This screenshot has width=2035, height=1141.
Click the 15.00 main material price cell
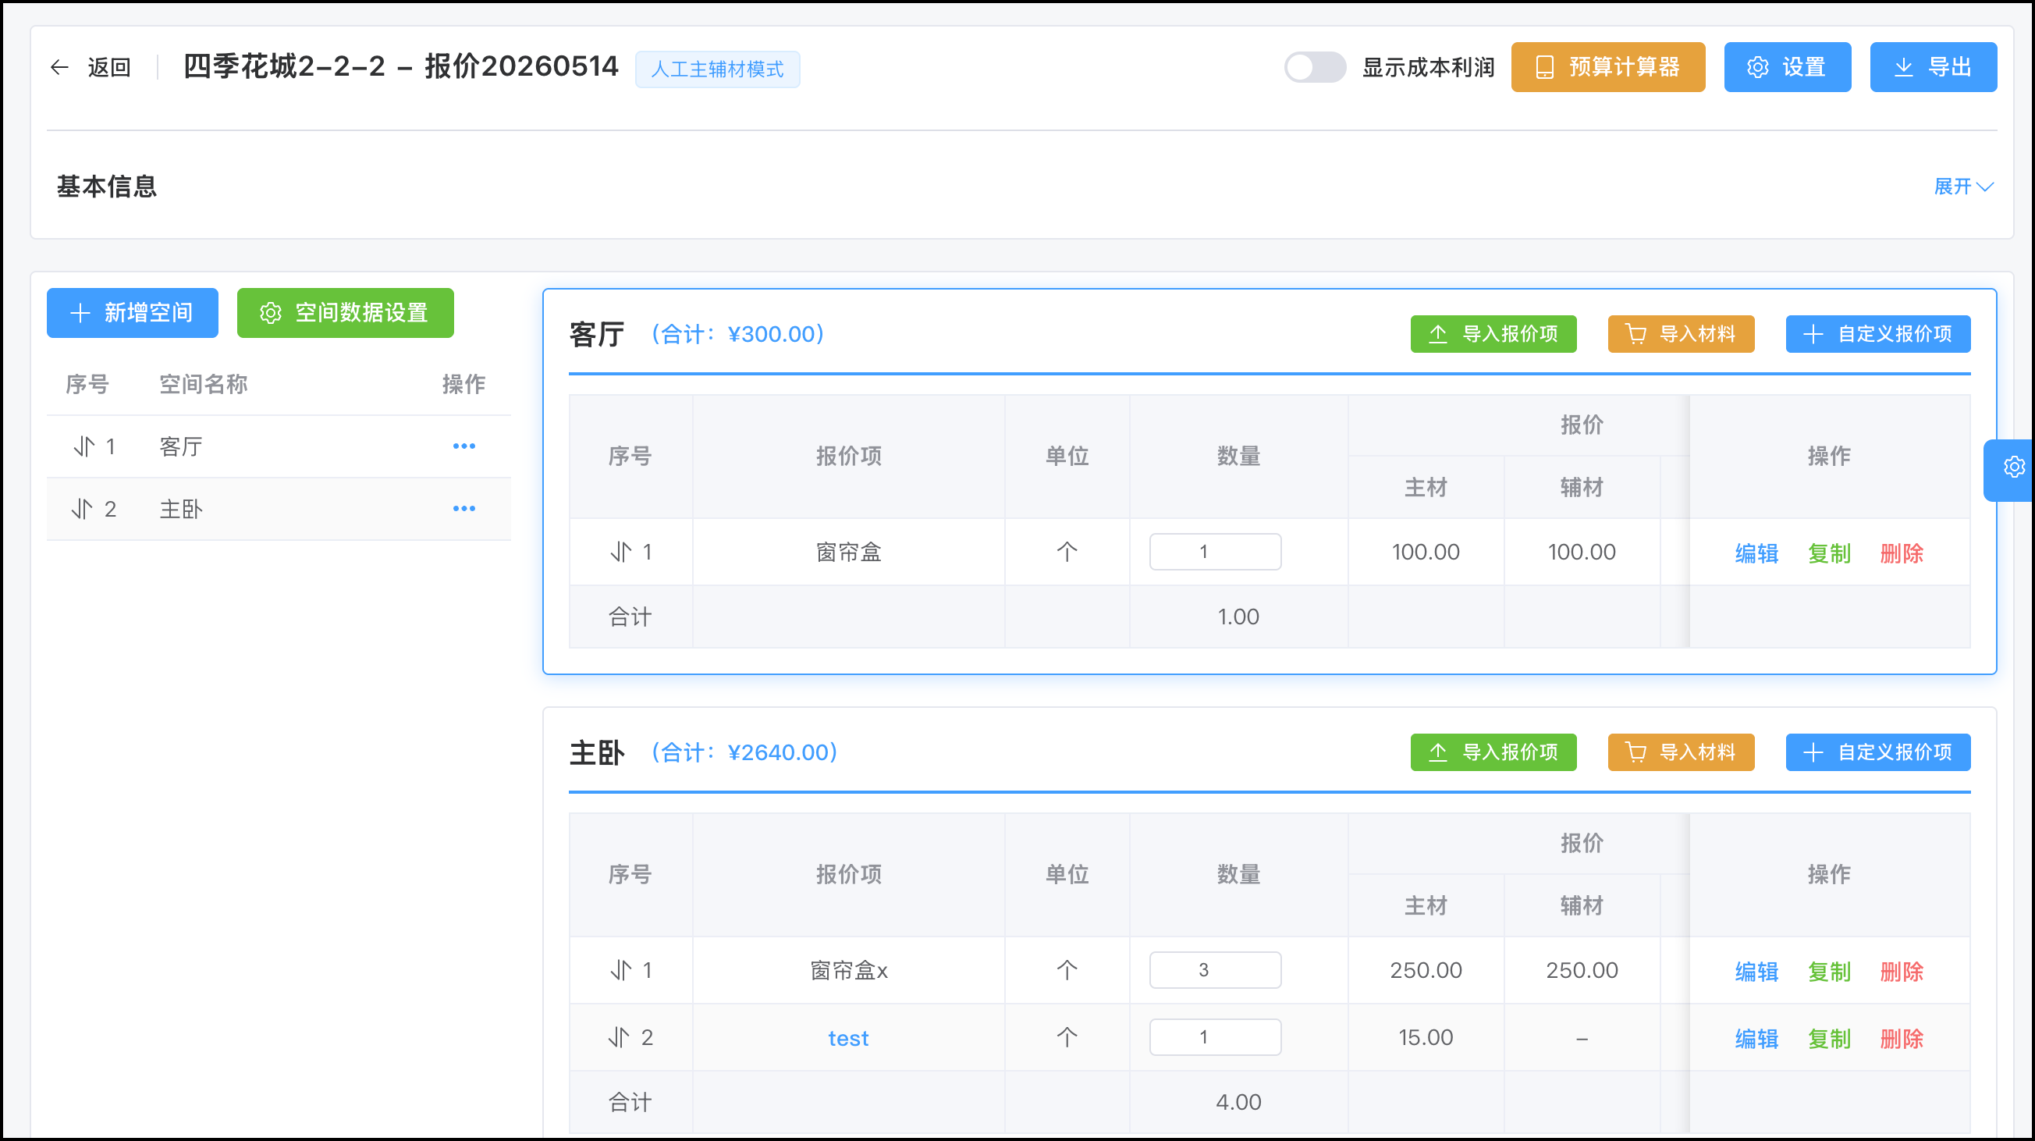[x=1425, y=1036]
